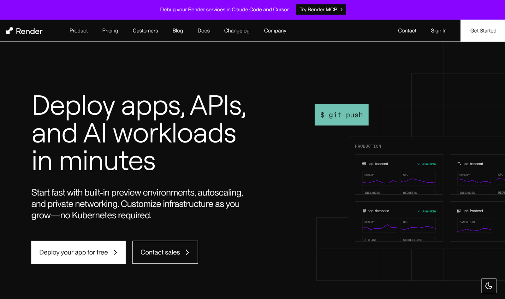This screenshot has width=505, height=299.
Task: Click the app-frontend monitor icon
Action: [x=459, y=211]
